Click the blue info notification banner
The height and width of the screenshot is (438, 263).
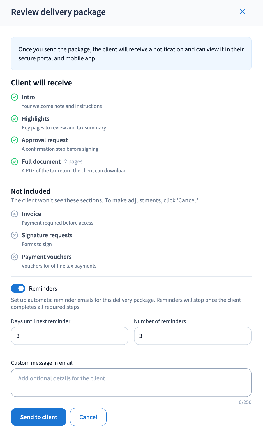pos(131,54)
